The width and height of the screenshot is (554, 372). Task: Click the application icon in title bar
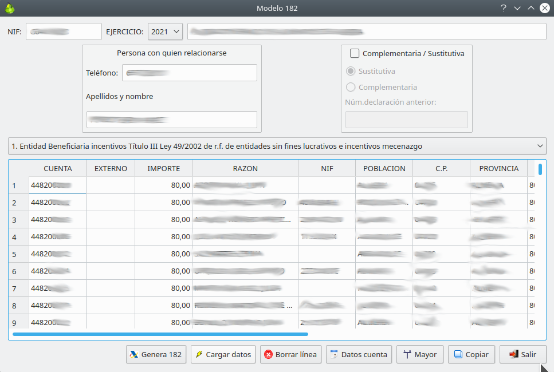(x=10, y=8)
